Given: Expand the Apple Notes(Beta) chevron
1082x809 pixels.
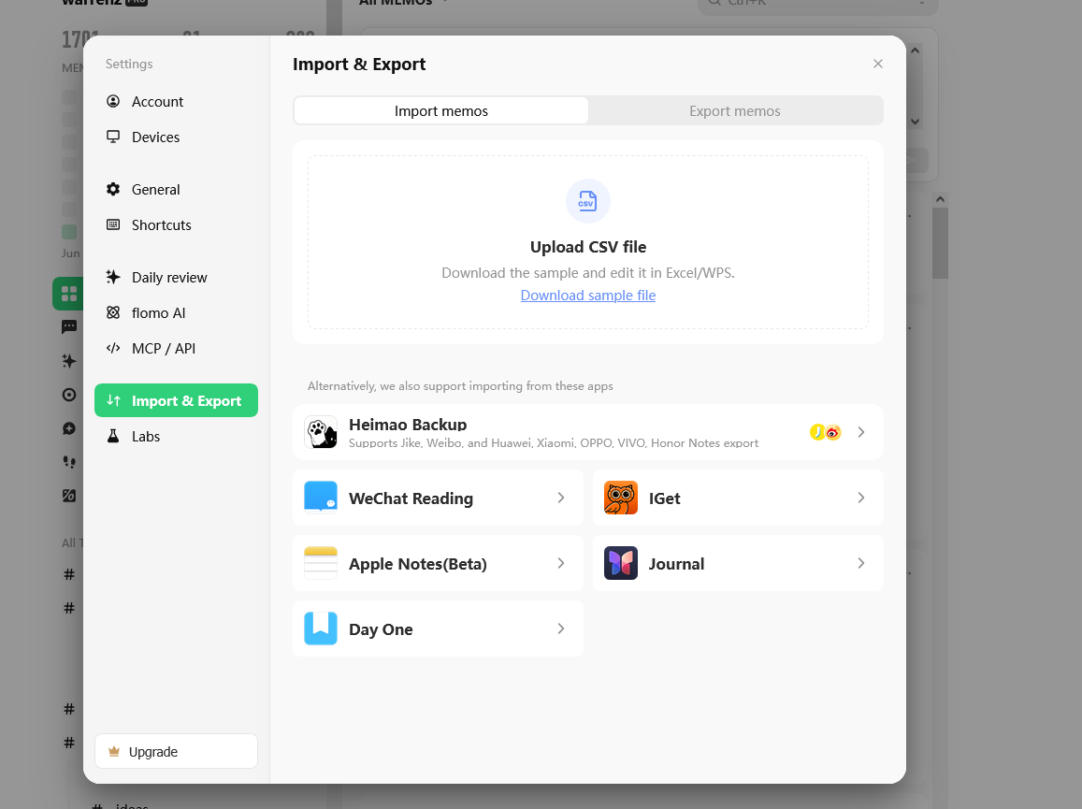Looking at the screenshot, I should coord(561,563).
